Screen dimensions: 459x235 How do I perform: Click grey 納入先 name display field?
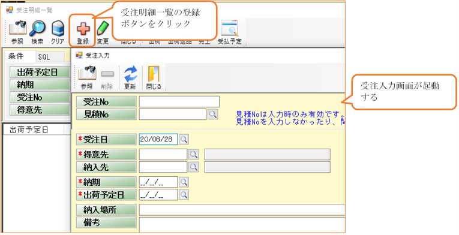click(x=267, y=167)
